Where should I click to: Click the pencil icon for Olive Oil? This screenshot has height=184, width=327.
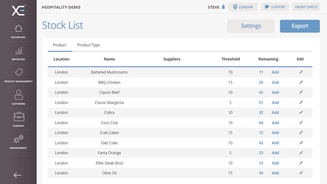[x=301, y=173]
